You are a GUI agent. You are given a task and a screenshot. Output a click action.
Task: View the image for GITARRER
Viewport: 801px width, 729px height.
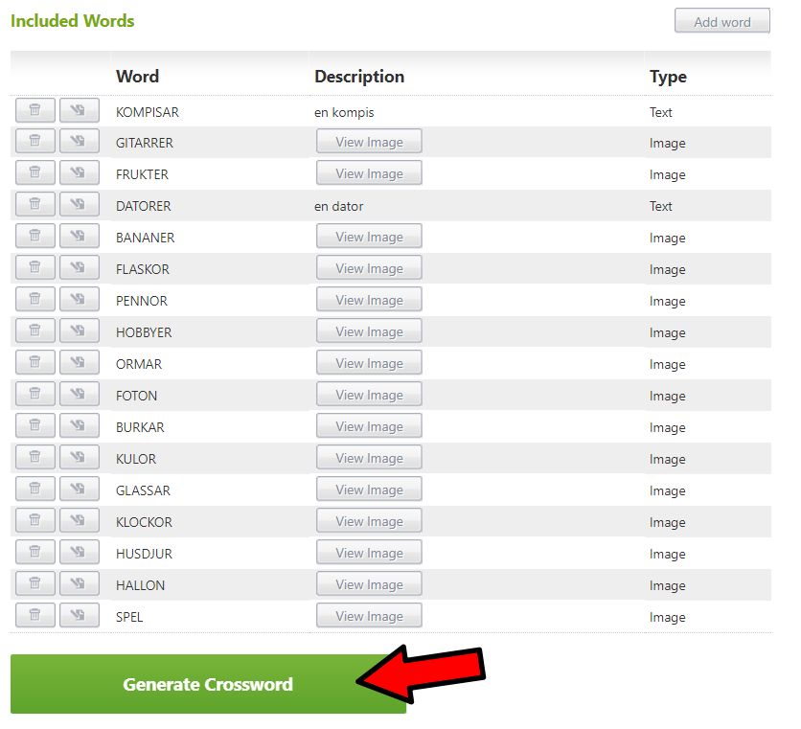click(x=369, y=143)
